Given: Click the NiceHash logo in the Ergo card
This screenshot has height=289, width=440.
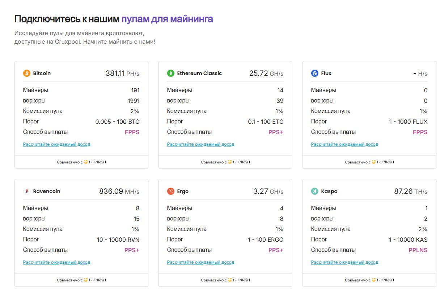Looking at the screenshot, I should (239, 280).
